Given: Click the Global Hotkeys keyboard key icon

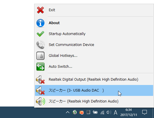Looking at the screenshot, I should (40, 56).
